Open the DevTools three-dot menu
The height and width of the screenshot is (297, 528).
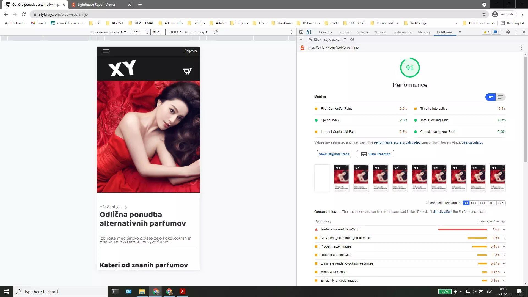tap(516, 32)
